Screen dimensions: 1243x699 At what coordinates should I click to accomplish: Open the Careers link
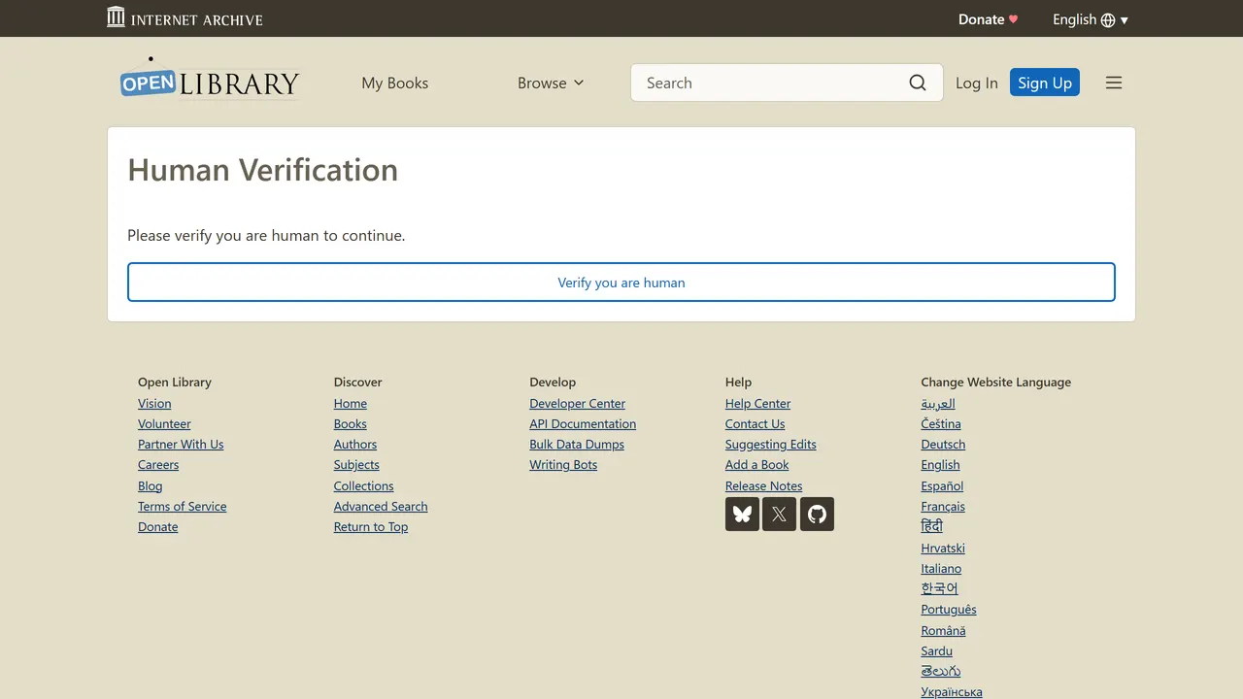(x=158, y=465)
